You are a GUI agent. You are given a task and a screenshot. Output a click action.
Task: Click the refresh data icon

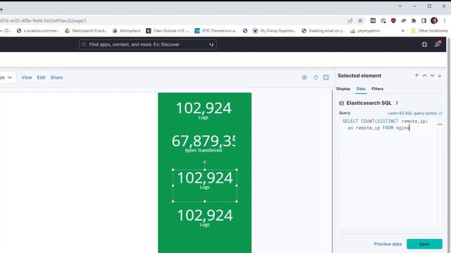point(316,77)
